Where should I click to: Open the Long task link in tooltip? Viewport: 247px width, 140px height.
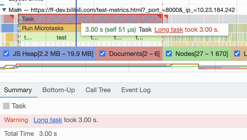pos(169,30)
